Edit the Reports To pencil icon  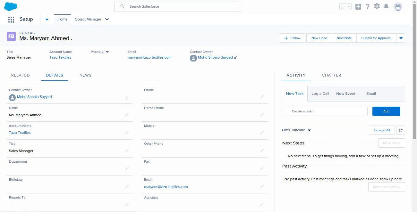point(127,204)
